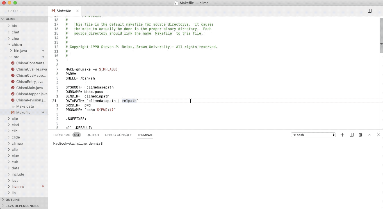383x209 pixels.
Task: Expand the chet folder
Action: [9, 32]
